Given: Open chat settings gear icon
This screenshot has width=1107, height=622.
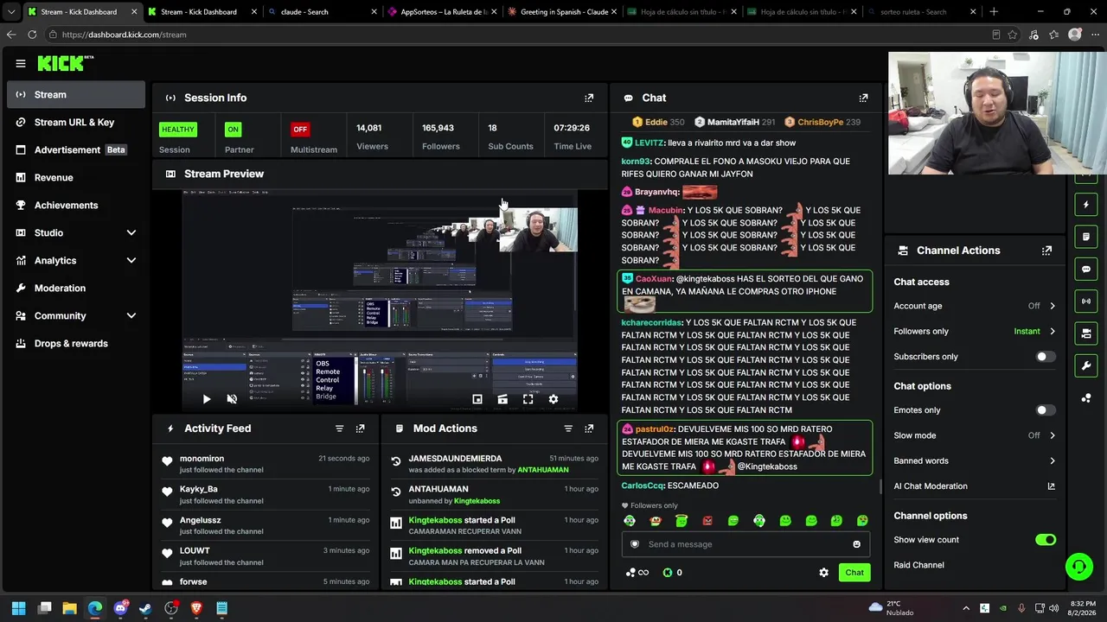Looking at the screenshot, I should (823, 573).
